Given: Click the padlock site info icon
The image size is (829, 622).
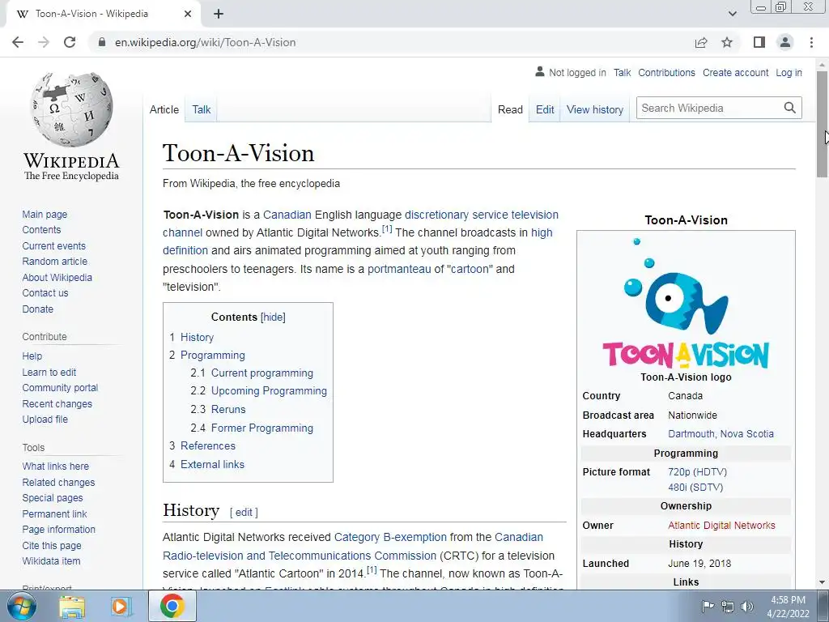Looking at the screenshot, I should click(101, 42).
